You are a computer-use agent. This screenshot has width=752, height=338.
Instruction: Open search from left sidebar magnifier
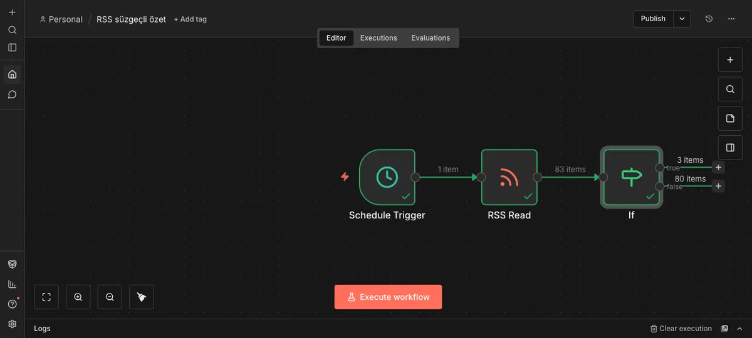pyautogui.click(x=12, y=30)
